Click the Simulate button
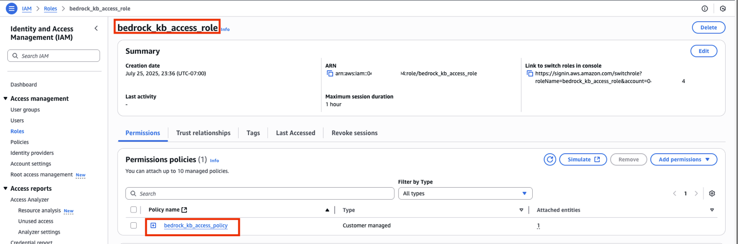Image resolution: width=738 pixels, height=244 pixels. click(583, 159)
